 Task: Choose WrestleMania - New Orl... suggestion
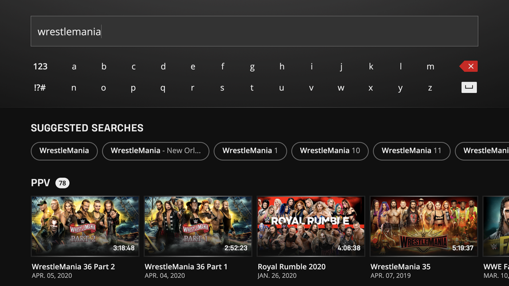point(156,151)
